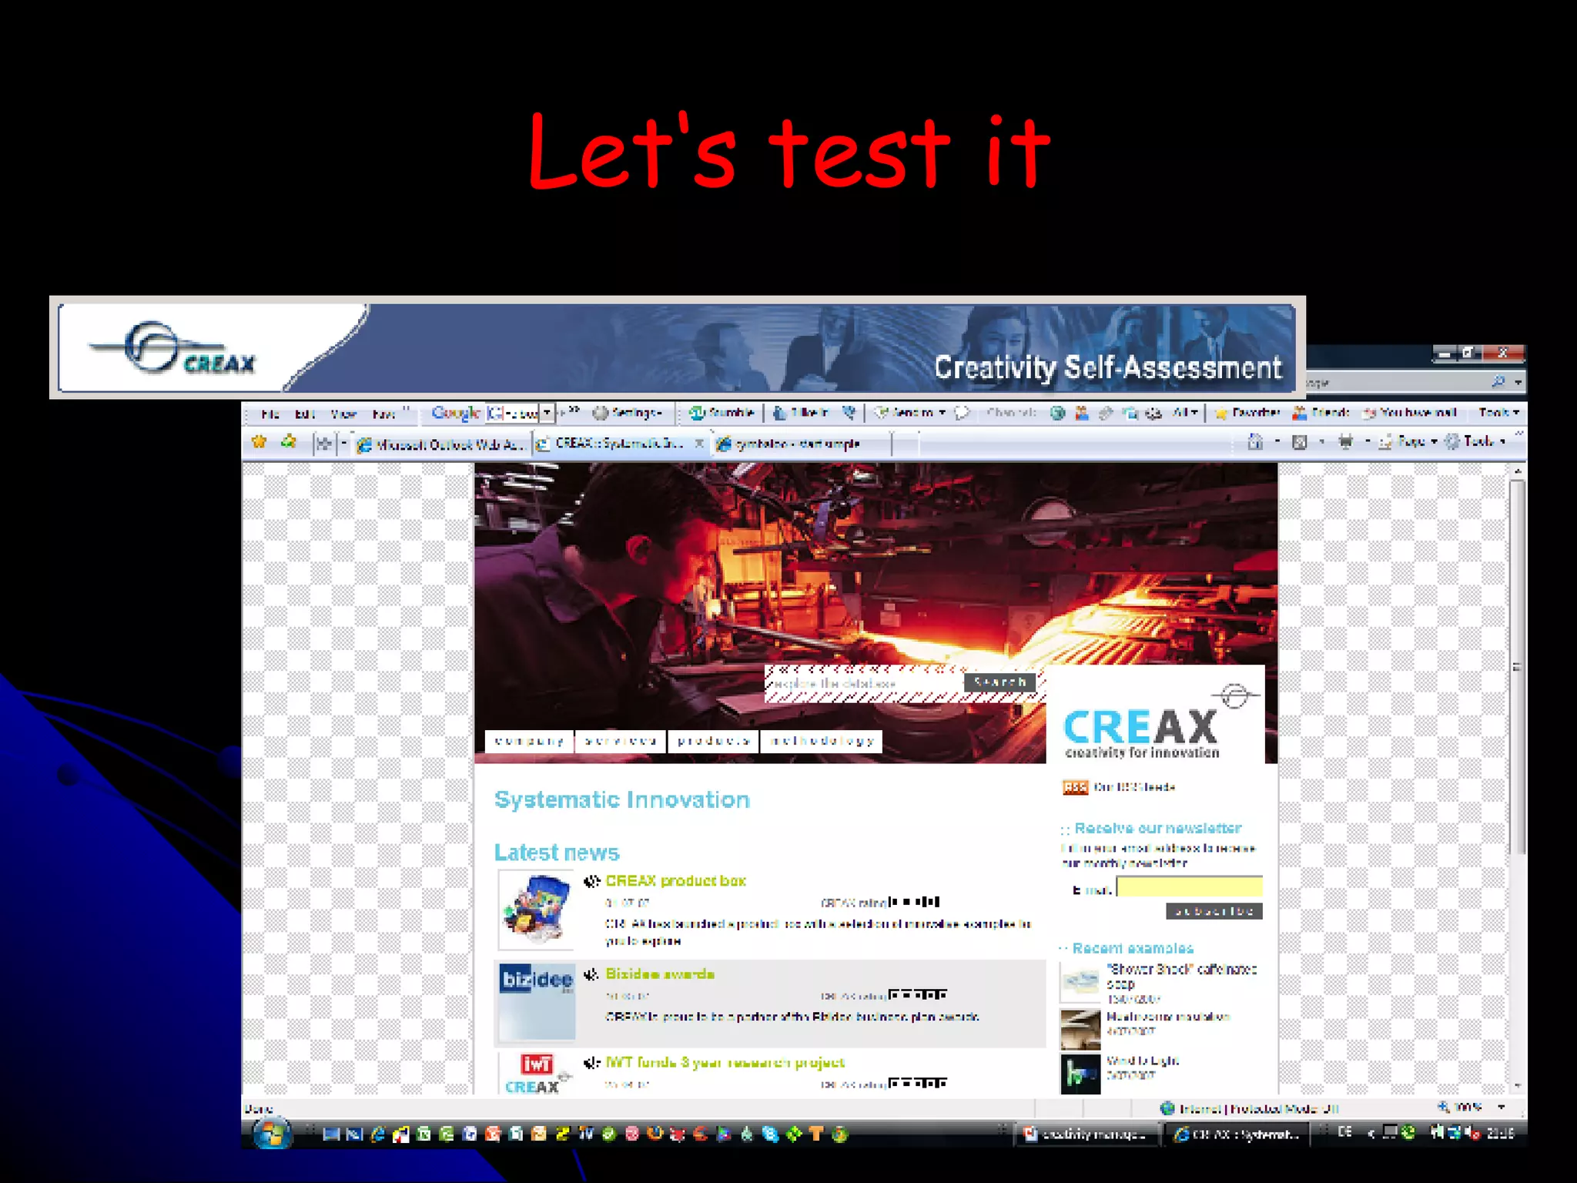Expand the 'All' channels dropdown
Viewport: 1577px width, 1183px height.
point(1194,413)
